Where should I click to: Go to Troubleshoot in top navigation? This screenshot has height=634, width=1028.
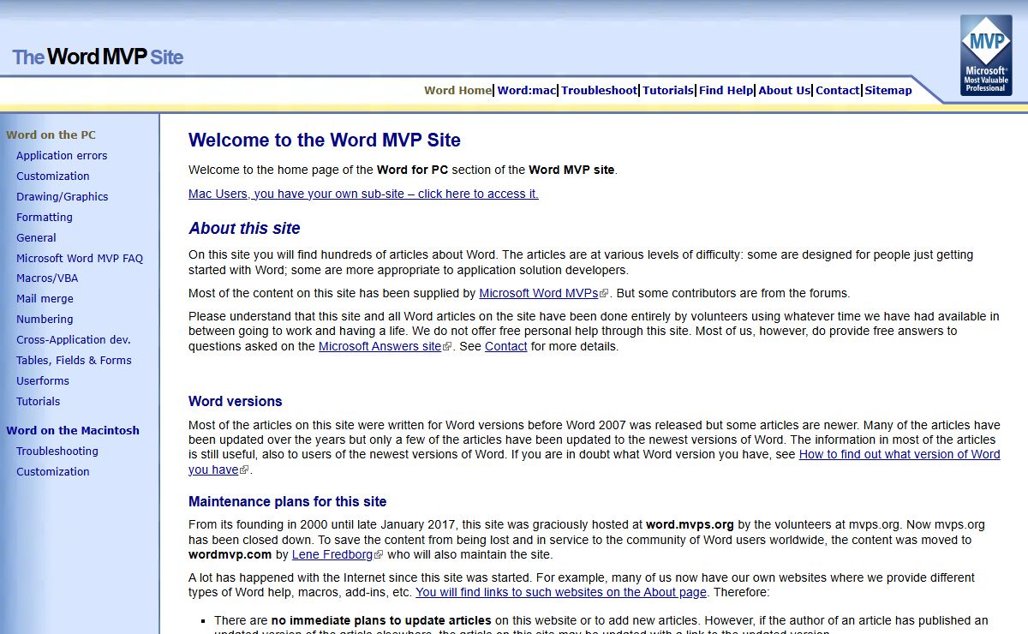pos(600,90)
